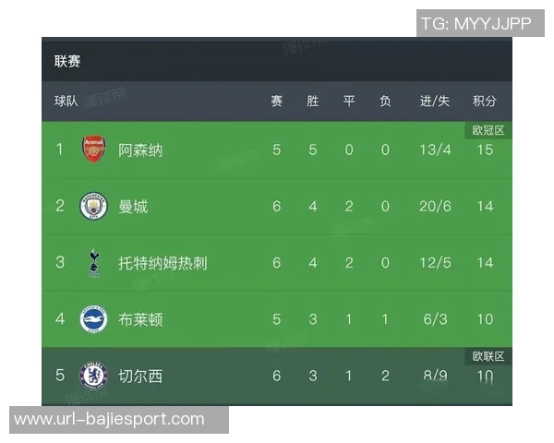Screen dimensions: 554x443
Task: Click the Tottenham Hotspur club crest
Action: (x=93, y=262)
